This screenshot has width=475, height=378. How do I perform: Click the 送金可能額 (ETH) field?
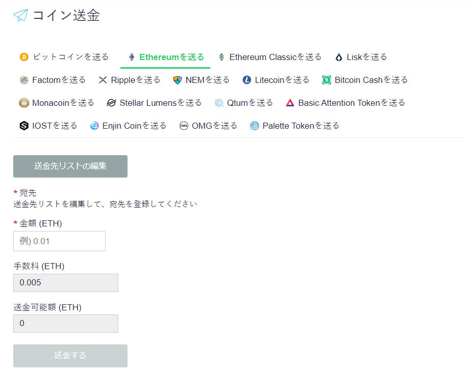coord(66,324)
